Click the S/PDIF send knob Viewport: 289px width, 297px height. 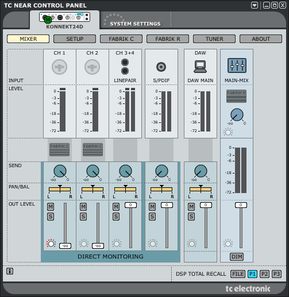pos(161,171)
